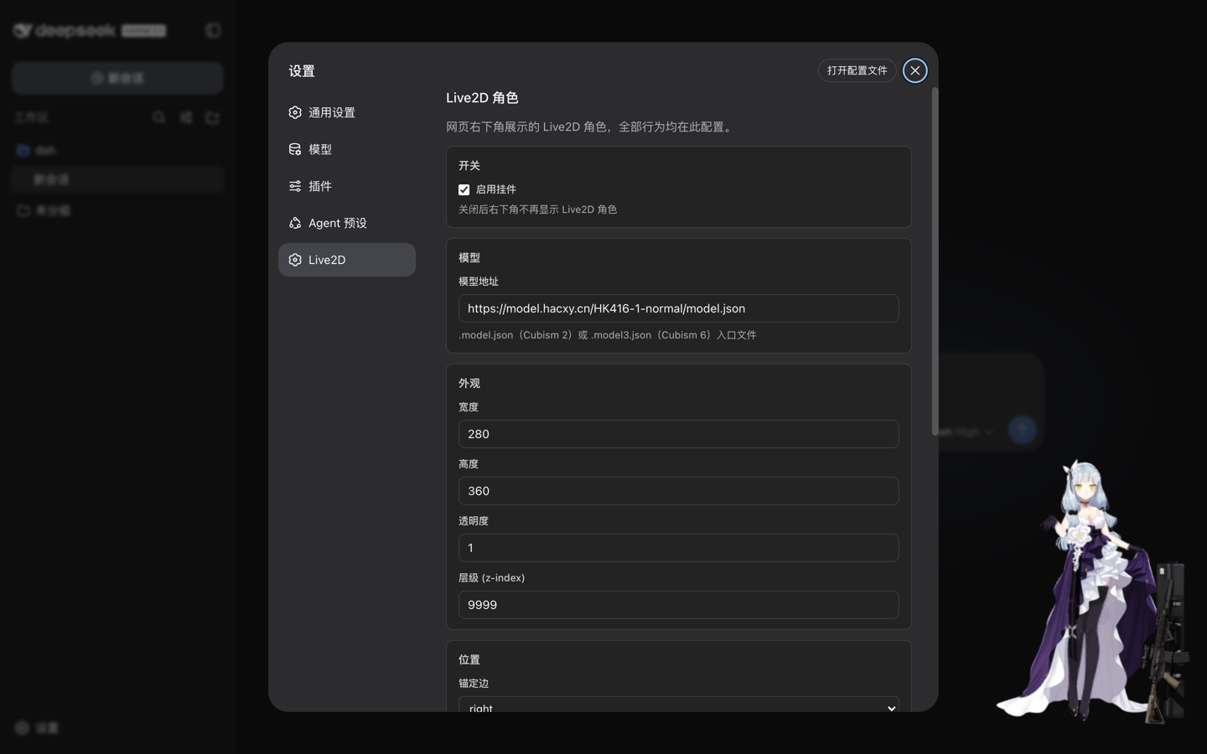The width and height of the screenshot is (1207, 754).
Task: Click the settings gear at the window's bottom-left
Action: pyautogui.click(x=23, y=728)
